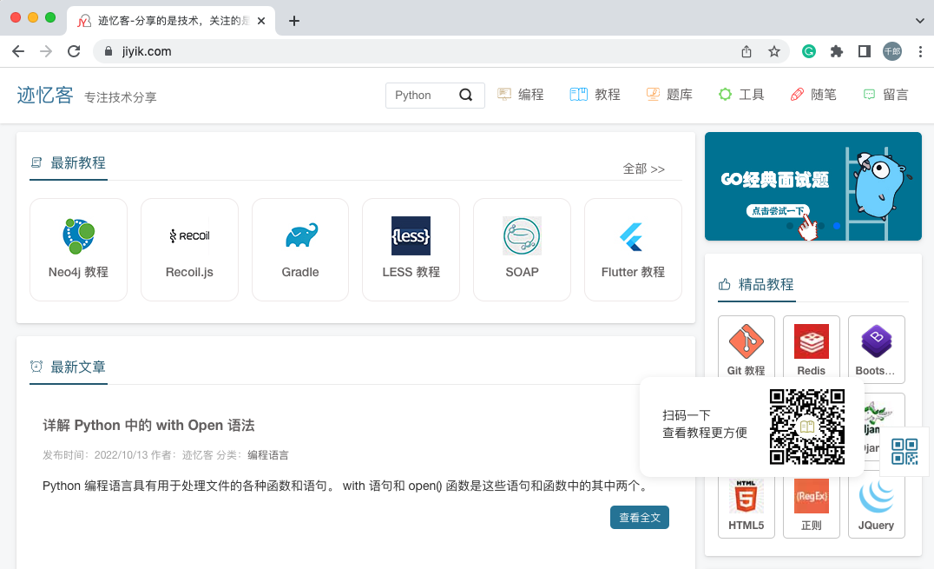
Task: Go to the 留言 menu
Action: tap(885, 94)
